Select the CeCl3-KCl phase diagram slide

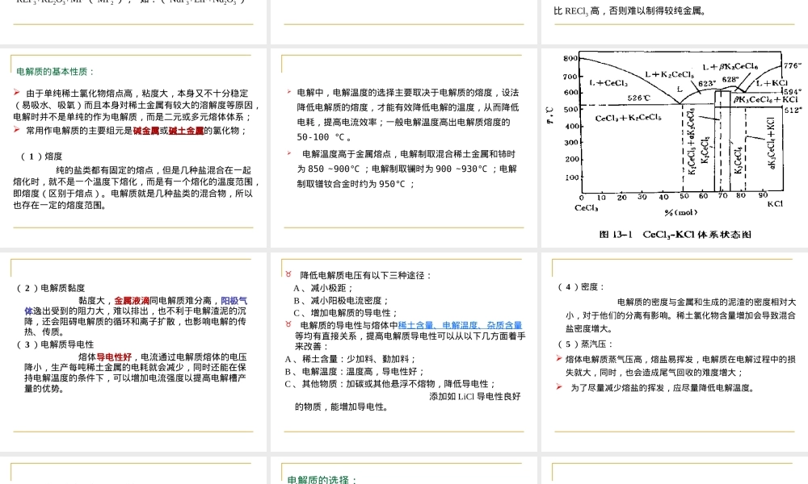coord(675,148)
